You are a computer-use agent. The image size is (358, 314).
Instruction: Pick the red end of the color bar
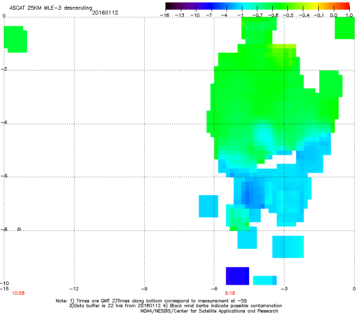(346, 6)
